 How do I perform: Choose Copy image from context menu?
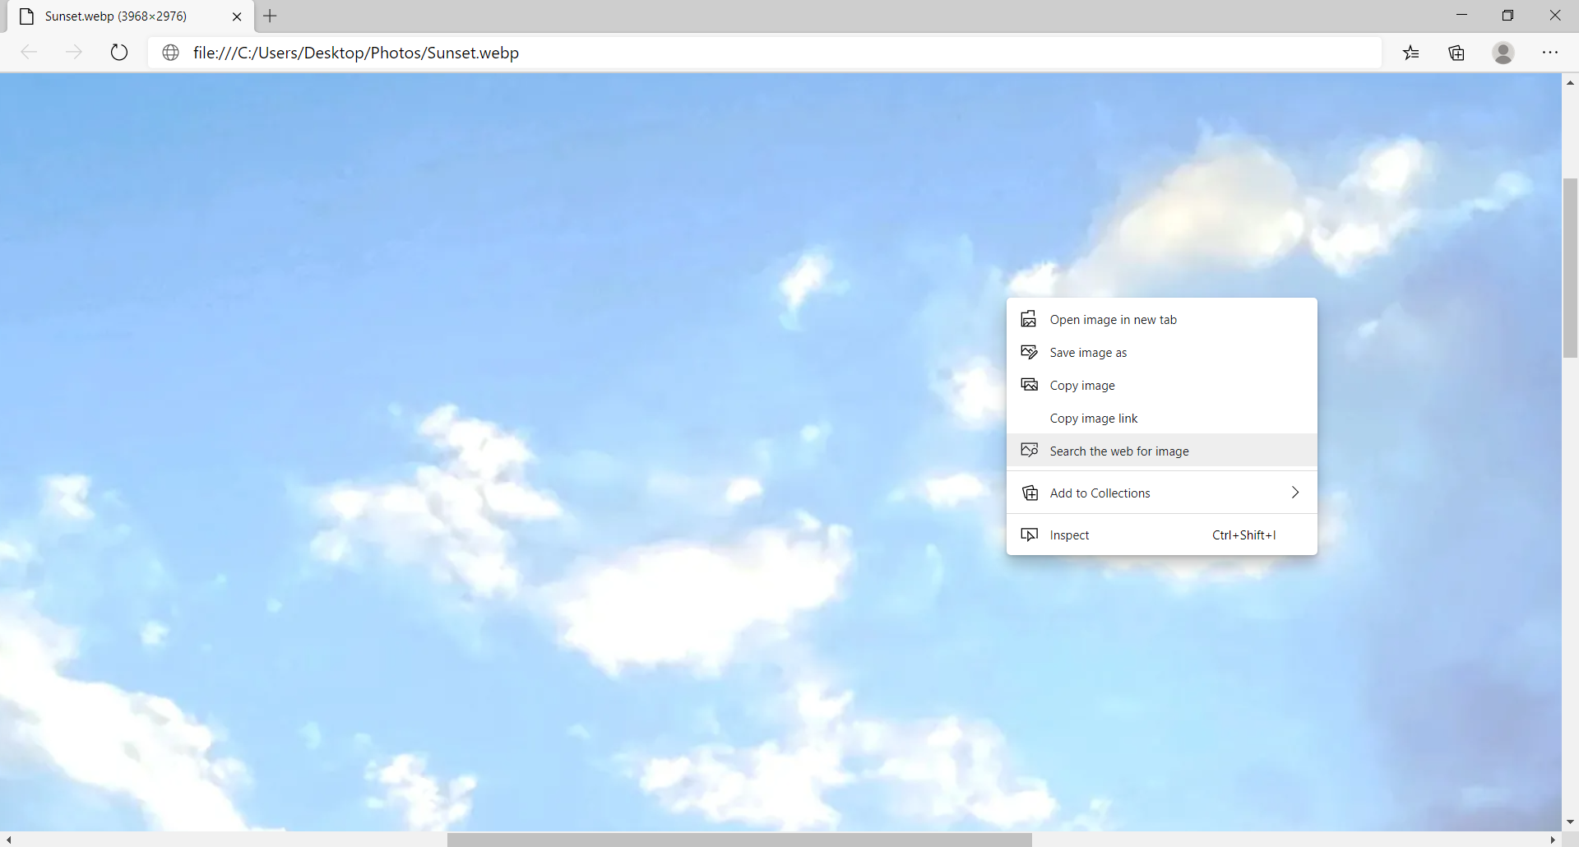pyautogui.click(x=1082, y=386)
